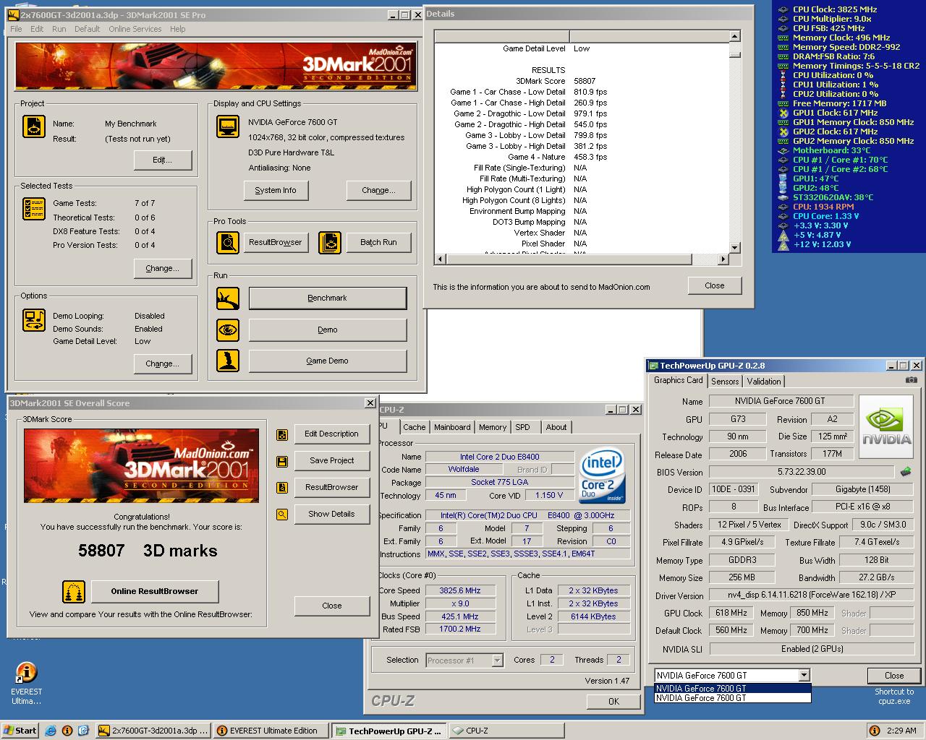This screenshot has height=740, width=926.
Task: Click the System Info button
Action: click(x=275, y=190)
